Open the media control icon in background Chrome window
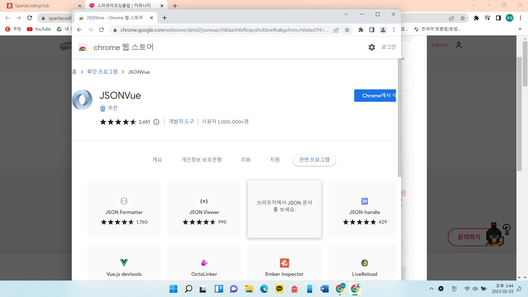Image resolution: width=528 pixels, height=297 pixels. (487, 18)
